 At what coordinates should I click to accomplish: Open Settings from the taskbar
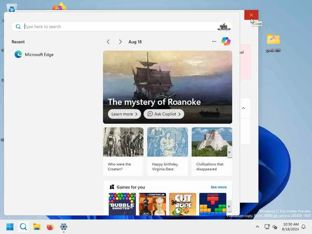point(64,227)
